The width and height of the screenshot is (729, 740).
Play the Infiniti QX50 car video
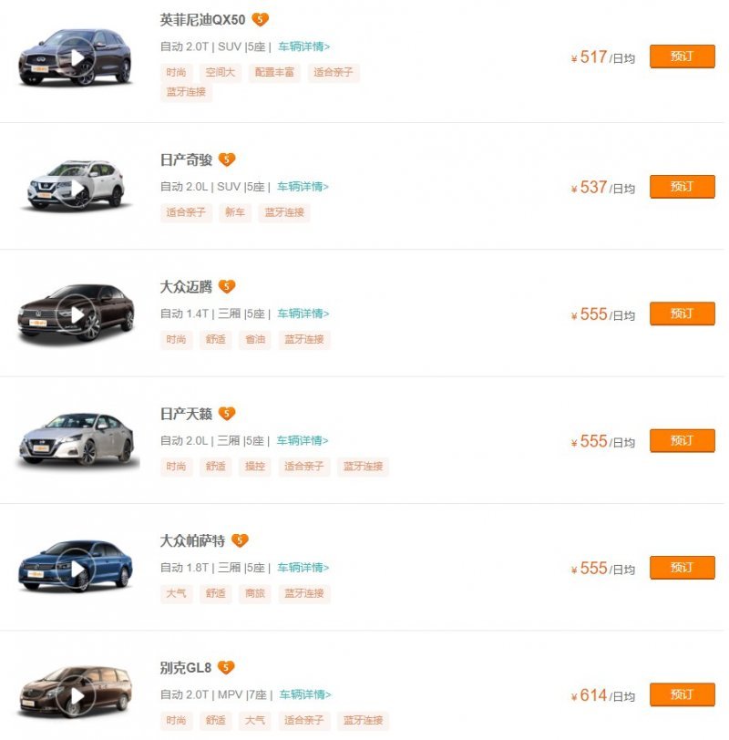[77, 57]
